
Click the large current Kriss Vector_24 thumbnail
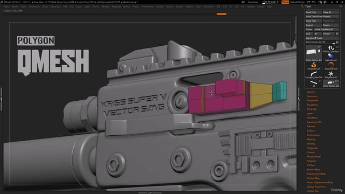click(314, 53)
